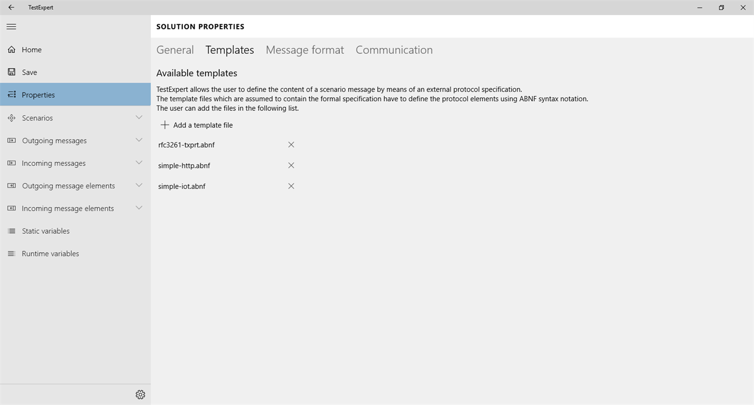Click the Runtime variables list icon
This screenshot has width=754, height=405.
(11, 254)
